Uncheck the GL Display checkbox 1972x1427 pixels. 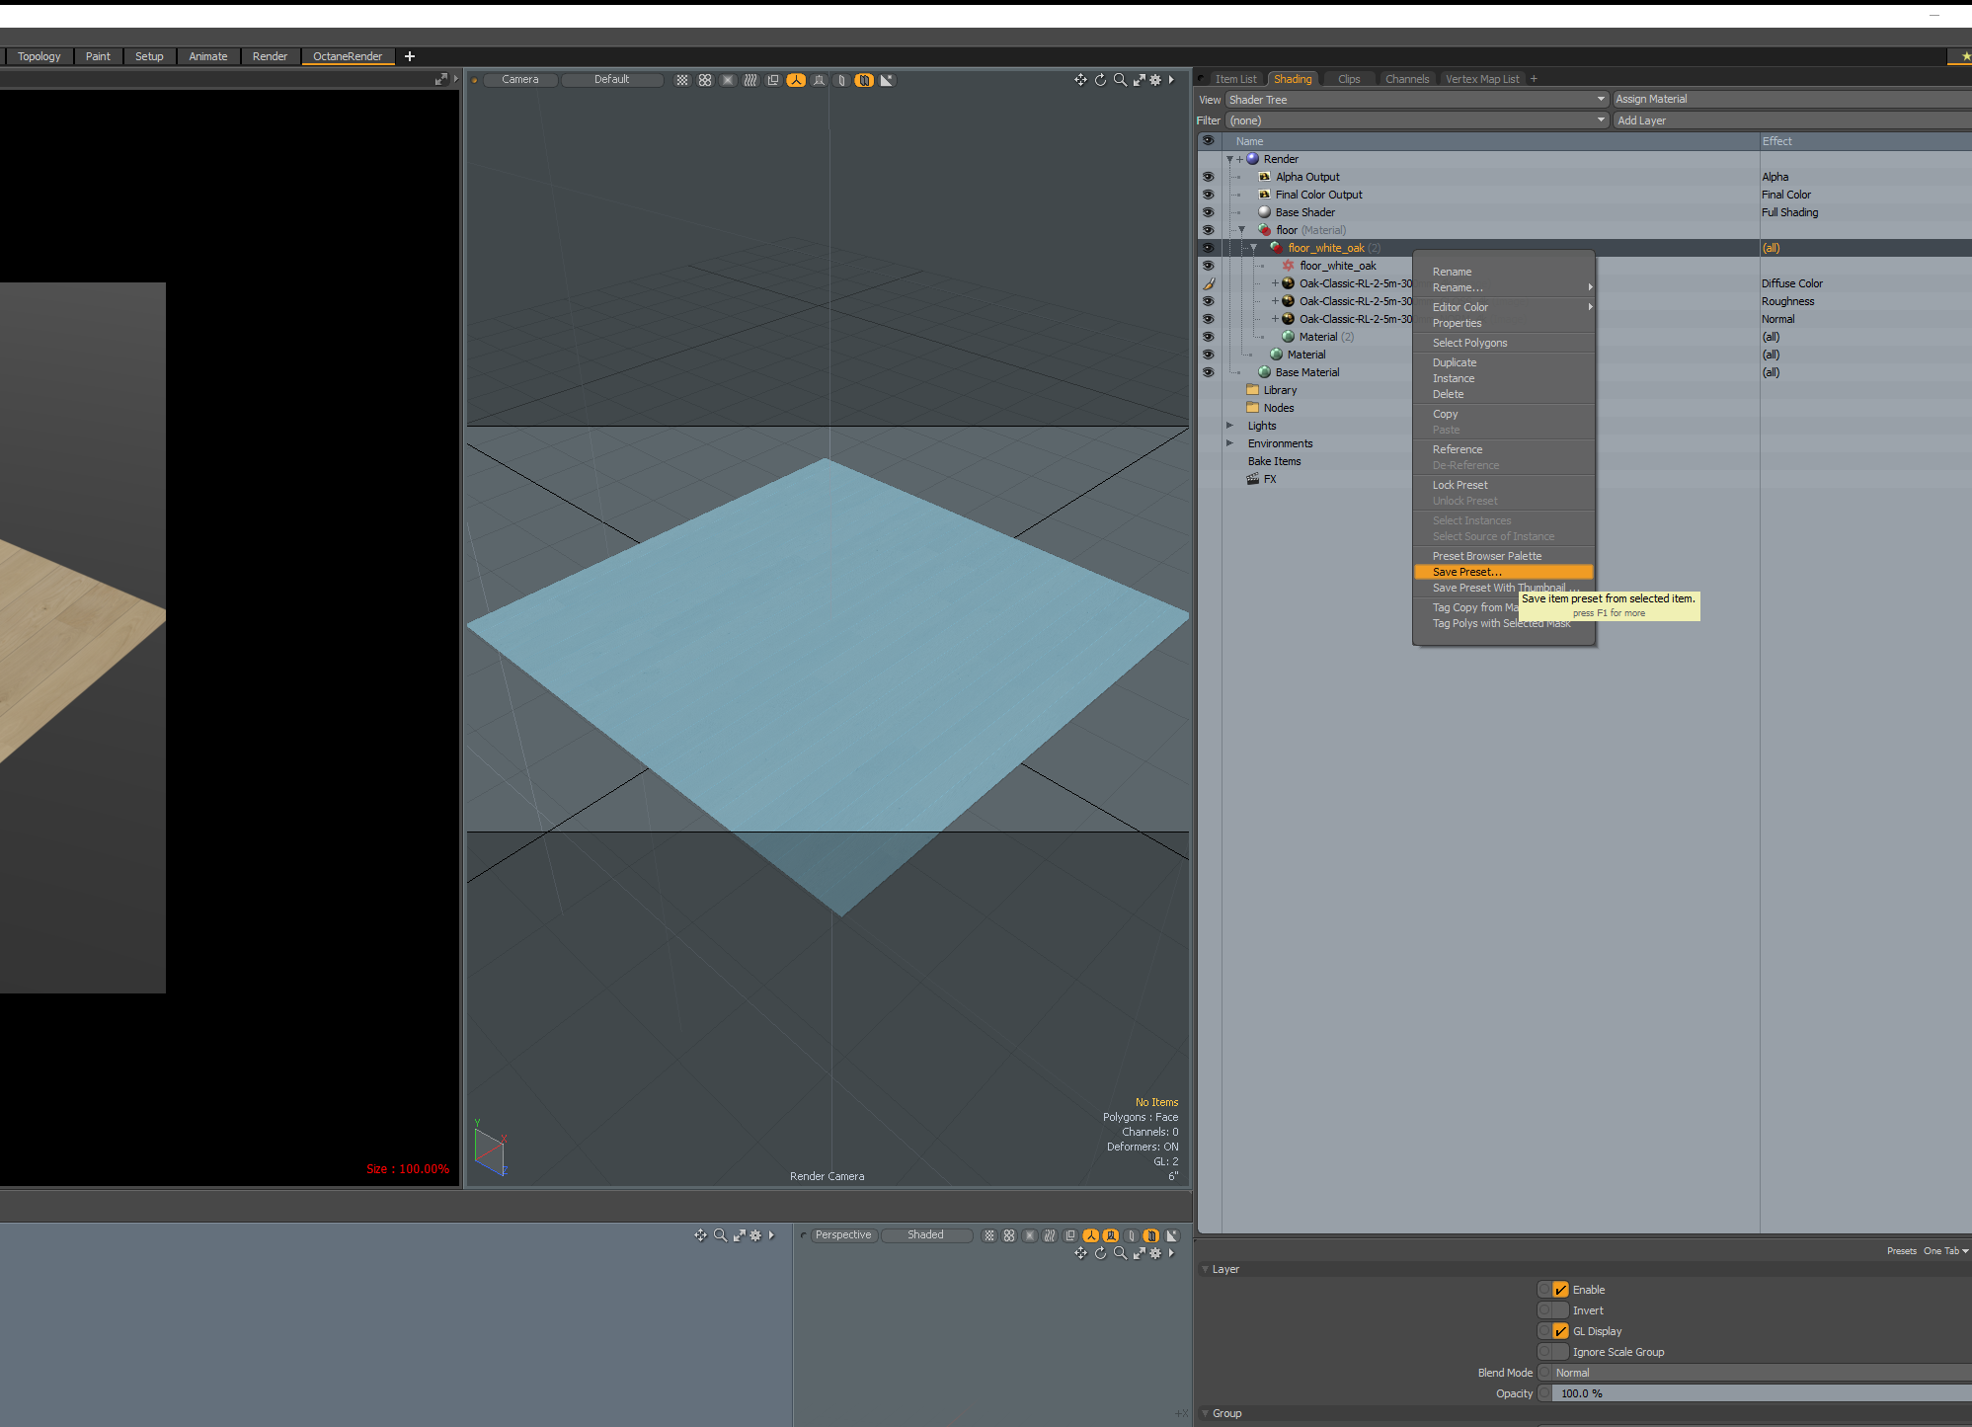click(x=1560, y=1331)
